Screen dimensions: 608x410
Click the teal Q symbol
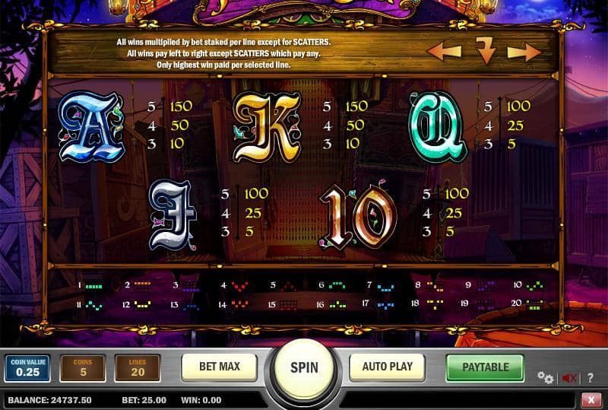tap(438, 126)
